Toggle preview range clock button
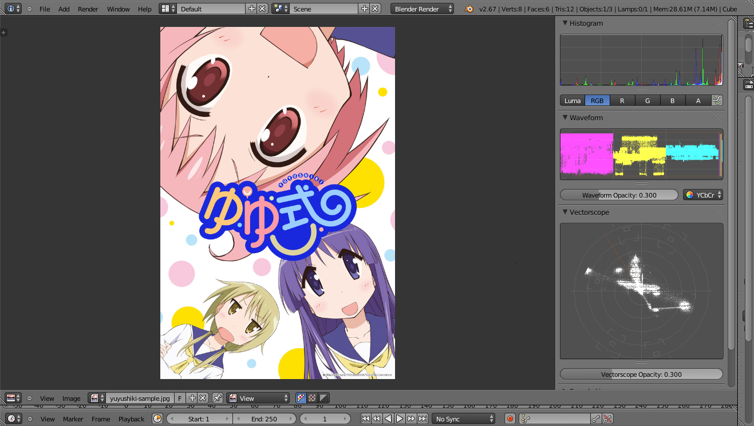This screenshot has width=754, height=426. 157,419
